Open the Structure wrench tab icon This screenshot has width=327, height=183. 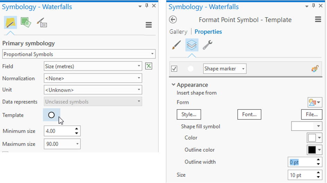(x=207, y=45)
